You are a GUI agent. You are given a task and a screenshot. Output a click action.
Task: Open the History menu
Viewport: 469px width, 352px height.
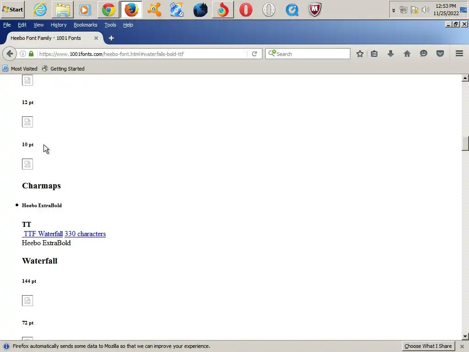(x=59, y=25)
